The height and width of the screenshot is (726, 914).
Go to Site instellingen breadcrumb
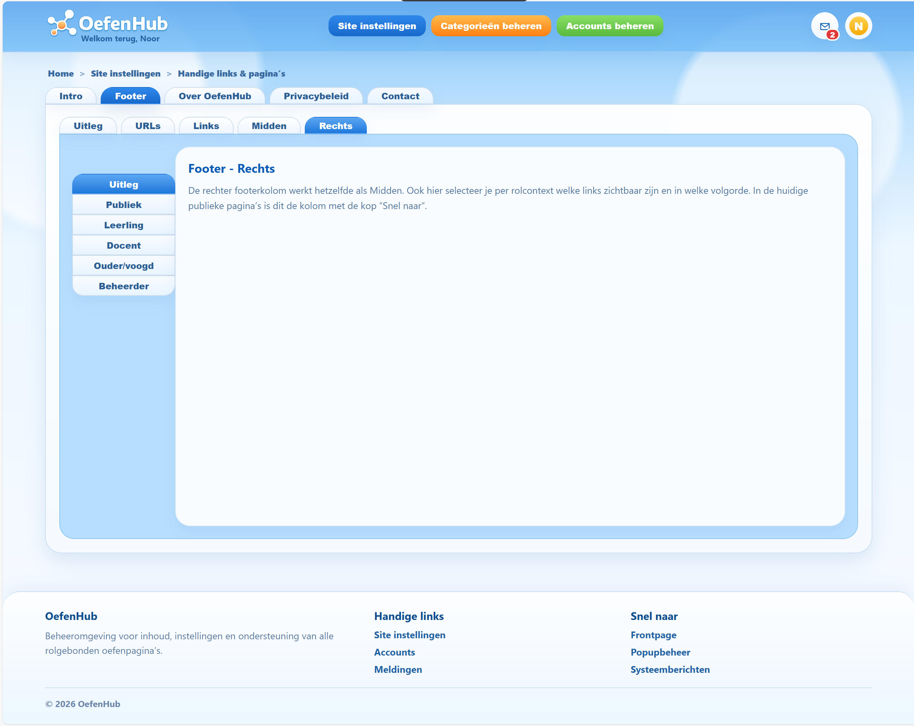[125, 74]
